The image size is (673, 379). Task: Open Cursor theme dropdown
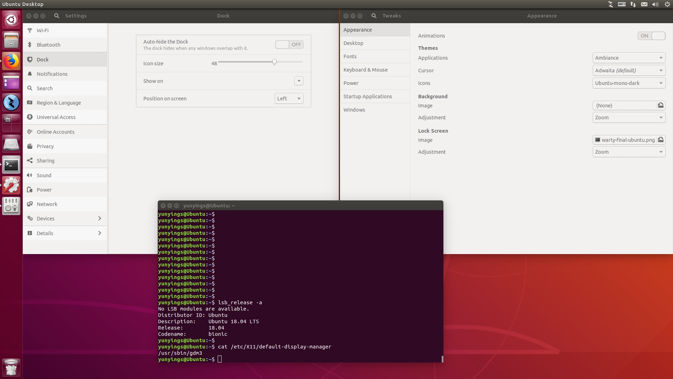629,71
